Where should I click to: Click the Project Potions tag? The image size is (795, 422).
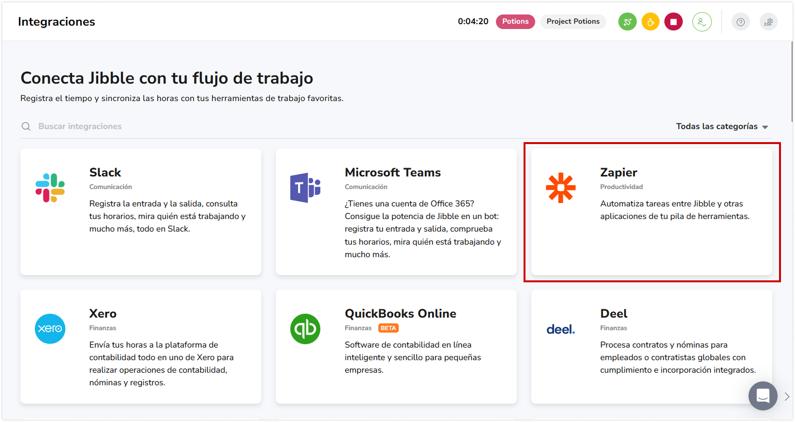[573, 22]
